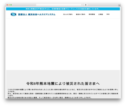Viewport: 126px width, 106px height.
Task: Click the round extension icon beside address bar
Action: click(86, 5)
